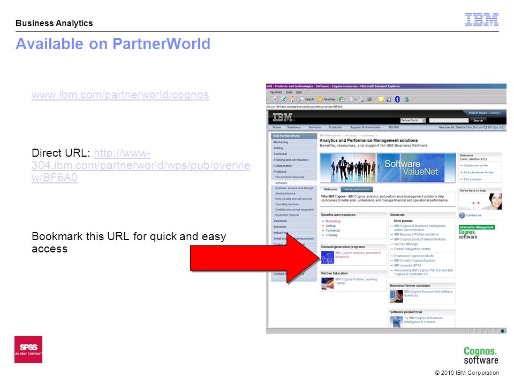Click Home in the IBM navigation bar

point(277,127)
